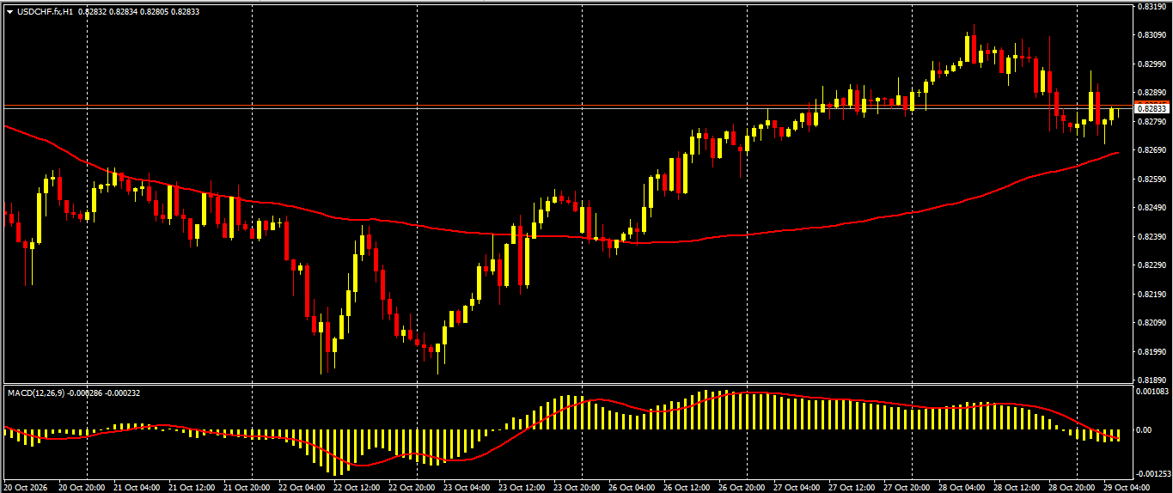Click the MACD(12,26,9) indicator label

click(38, 393)
